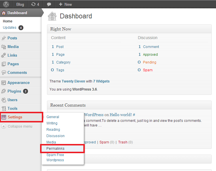The image size is (216, 171).
Task: Click the Plugins badge showing 2
Action: tap(25, 91)
